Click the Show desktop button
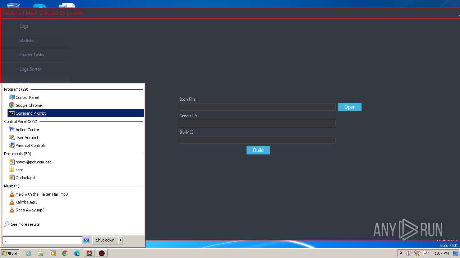The image size is (460, 258). (456, 253)
